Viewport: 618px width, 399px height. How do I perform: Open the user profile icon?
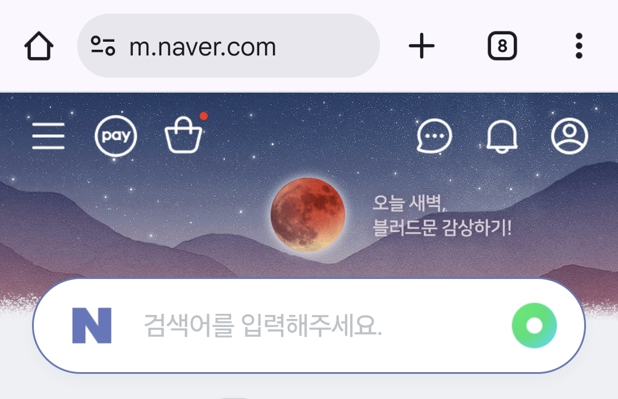(x=569, y=136)
